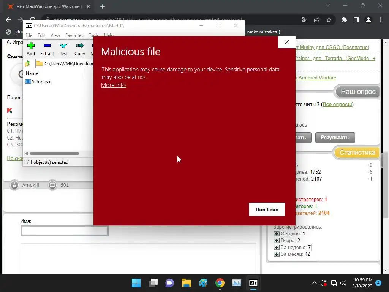Open the Favorites menu in 7-Zip
Viewport: 389px width, 292px height.
click(74, 35)
